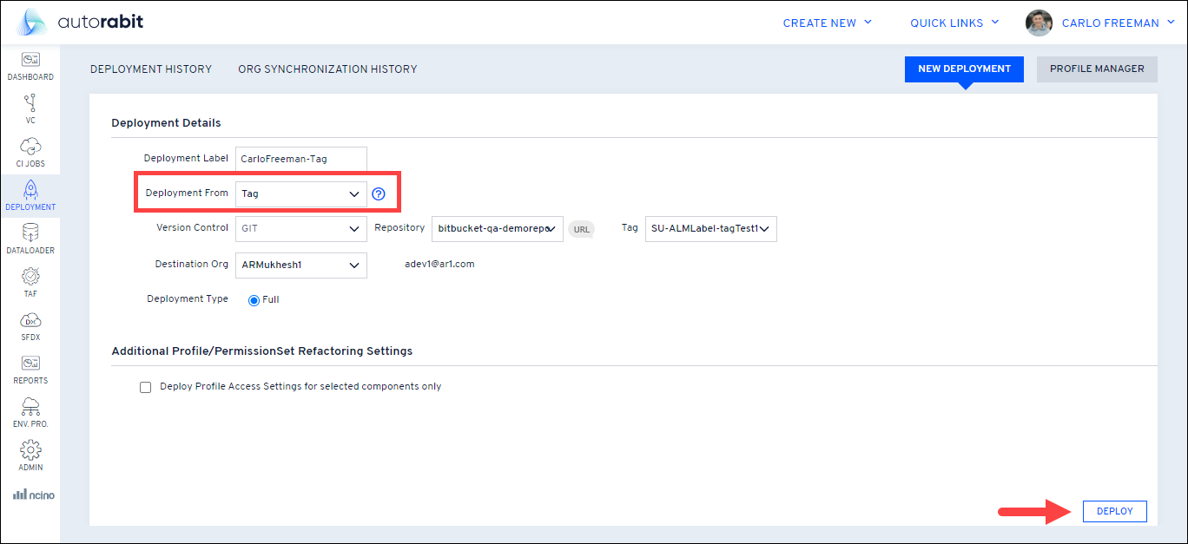Expand the Tag selection dropdown

point(710,229)
